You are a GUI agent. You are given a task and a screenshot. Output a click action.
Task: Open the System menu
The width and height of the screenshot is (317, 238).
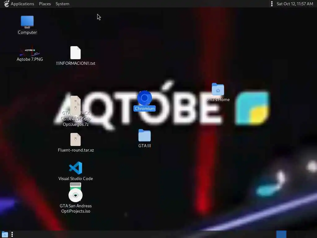(63, 4)
